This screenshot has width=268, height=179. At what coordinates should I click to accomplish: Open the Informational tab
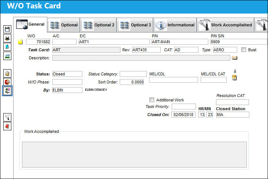click(x=175, y=25)
